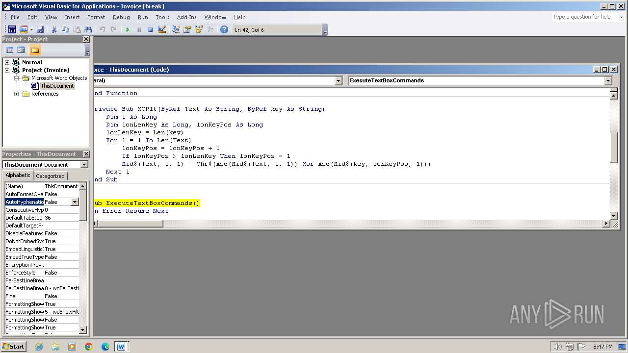Open the Window menu
The width and height of the screenshot is (628, 353).
[215, 17]
